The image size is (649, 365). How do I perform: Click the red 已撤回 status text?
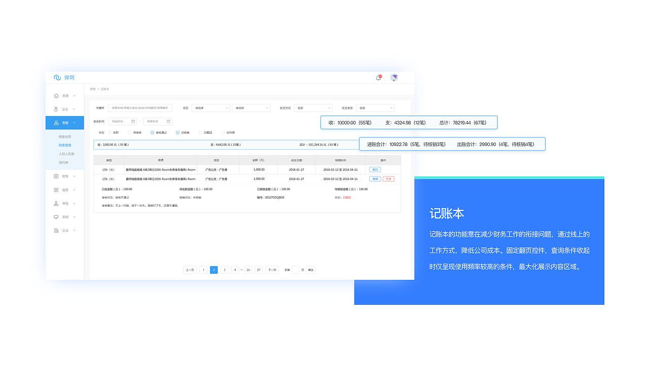click(347, 197)
